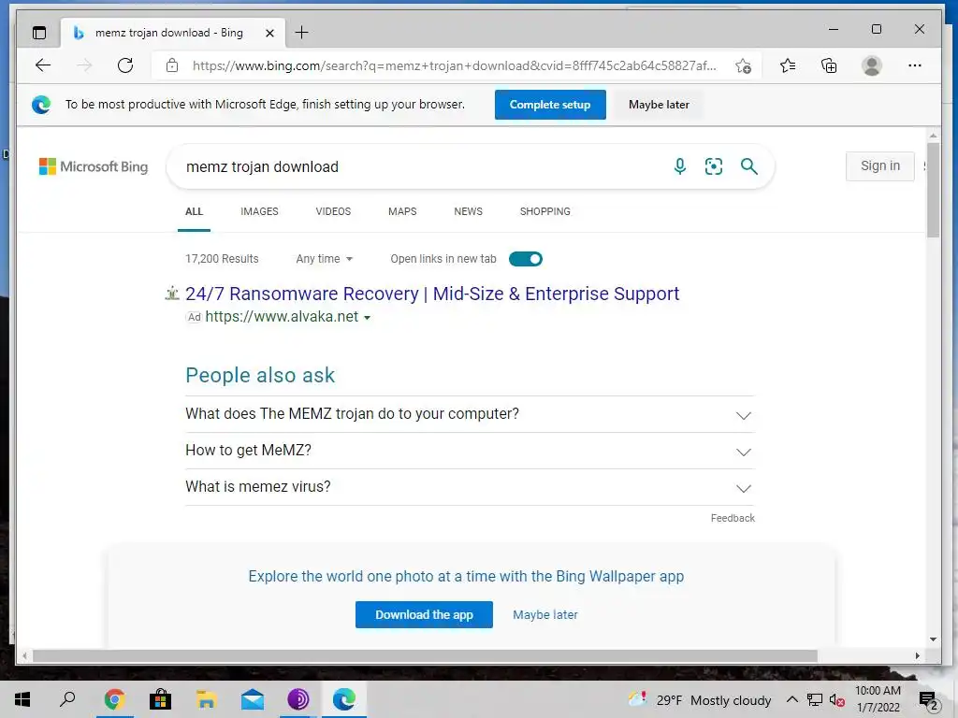The width and height of the screenshot is (958, 718).
Task: Open Tor Browser purple taskbar icon
Action: click(x=298, y=699)
